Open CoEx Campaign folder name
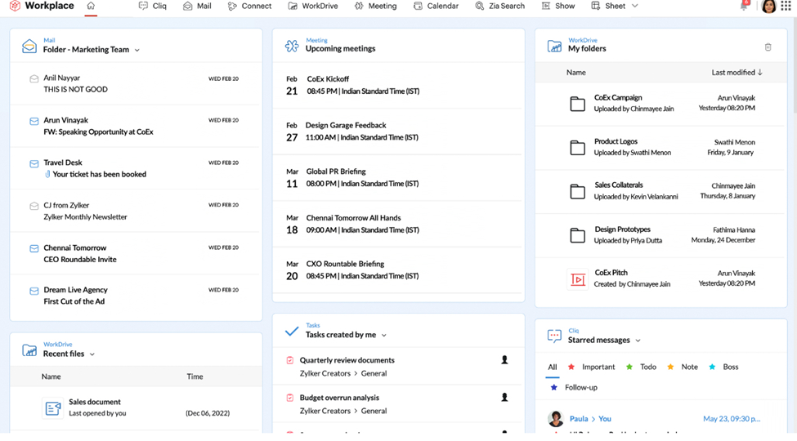 618,97
